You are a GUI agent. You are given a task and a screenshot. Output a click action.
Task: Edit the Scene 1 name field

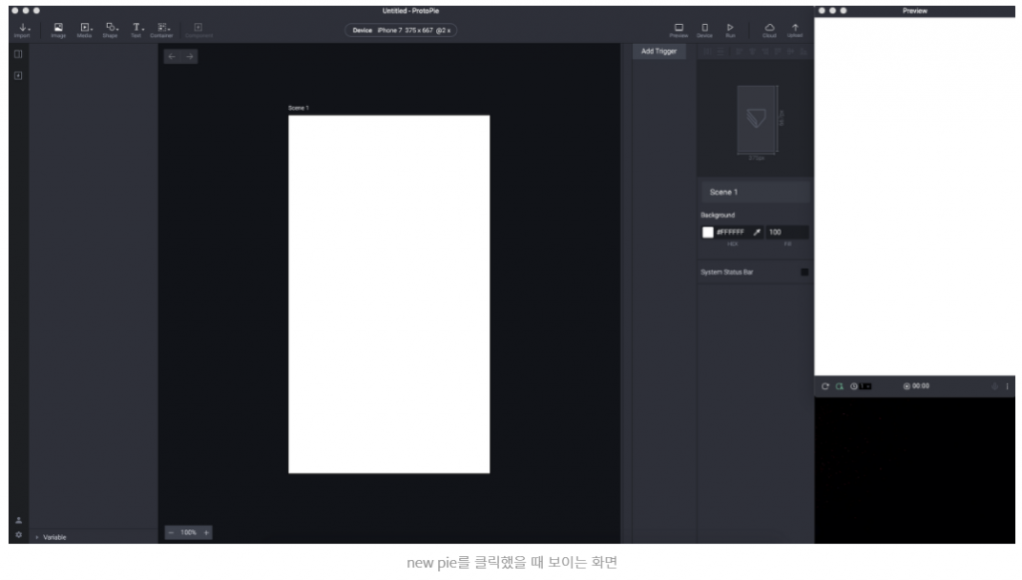tap(756, 193)
